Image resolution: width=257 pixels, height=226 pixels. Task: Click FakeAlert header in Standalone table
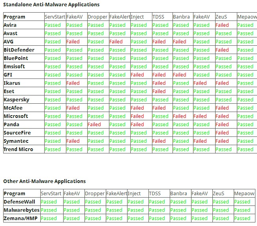tap(120, 17)
